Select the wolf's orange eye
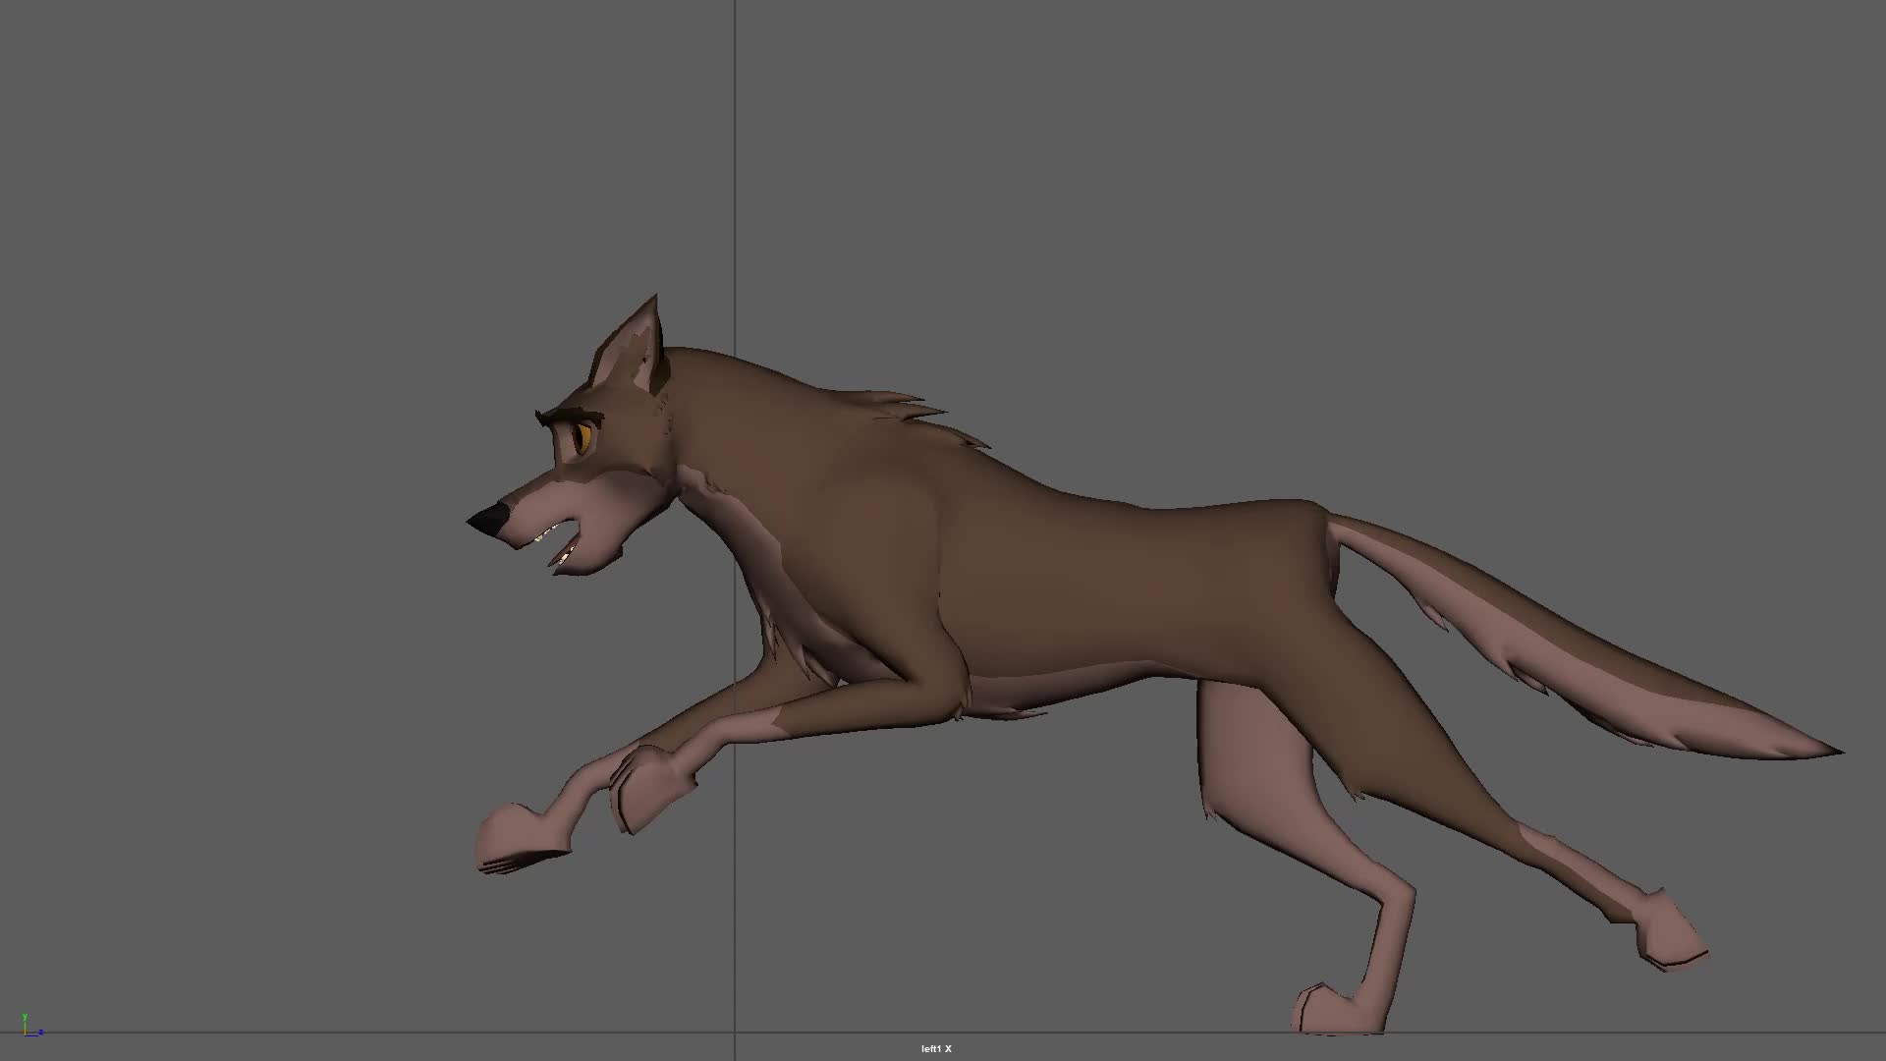This screenshot has width=1886, height=1061. coord(583,436)
